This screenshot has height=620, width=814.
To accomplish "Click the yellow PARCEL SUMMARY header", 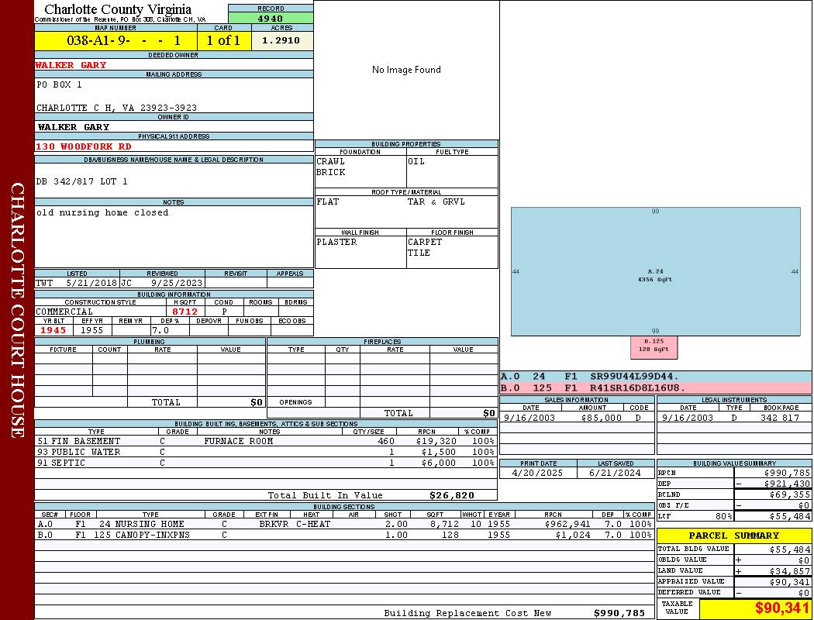I will 733,536.
